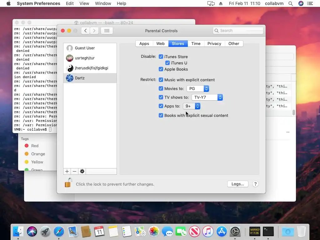Open help with question mark button

pyautogui.click(x=255, y=184)
